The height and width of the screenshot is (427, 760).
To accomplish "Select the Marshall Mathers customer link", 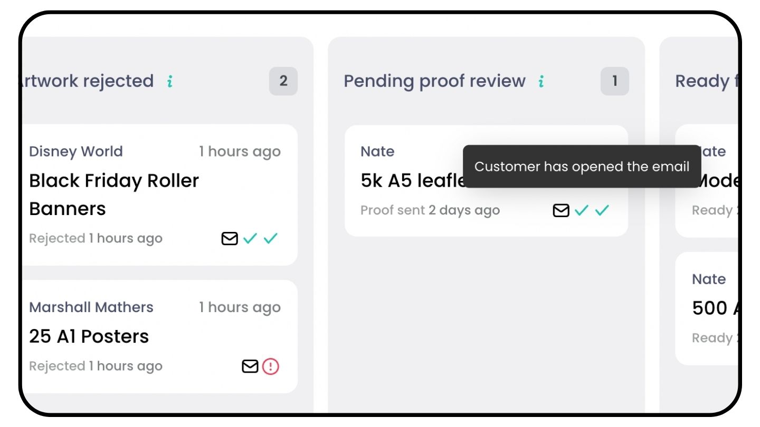I will [x=91, y=307].
